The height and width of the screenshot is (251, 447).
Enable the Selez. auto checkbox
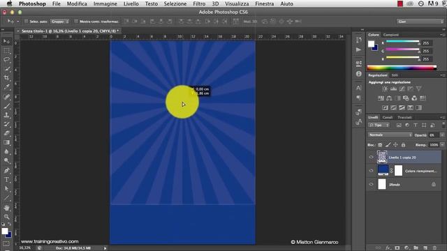coord(27,22)
